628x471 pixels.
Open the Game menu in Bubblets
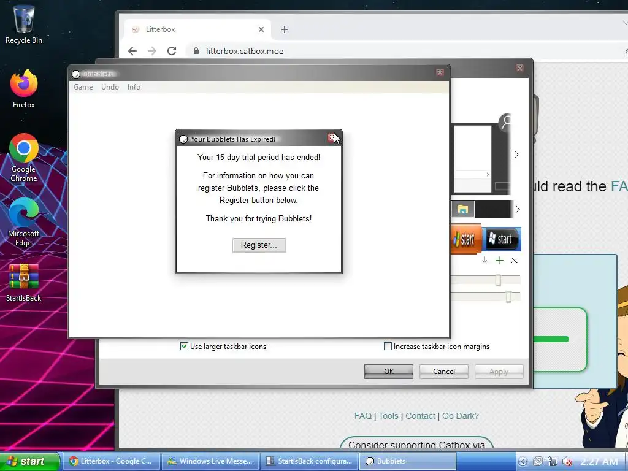click(x=83, y=87)
